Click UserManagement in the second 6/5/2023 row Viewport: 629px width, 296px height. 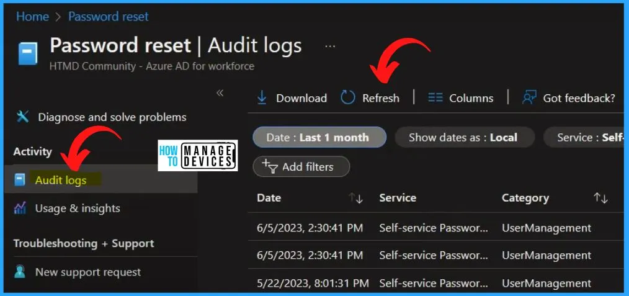(546, 255)
